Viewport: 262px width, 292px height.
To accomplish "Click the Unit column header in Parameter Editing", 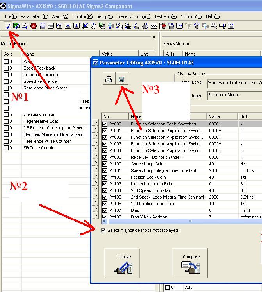I will (x=250, y=116).
